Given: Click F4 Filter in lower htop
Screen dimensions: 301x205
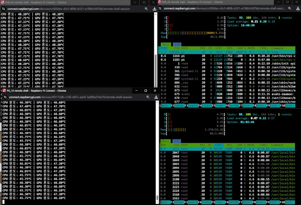Looking at the screenshot, I should tap(205, 202).
